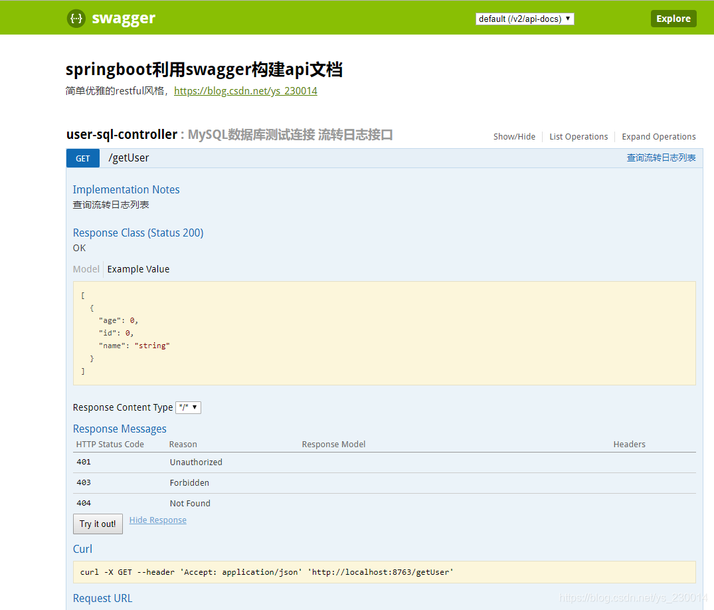The image size is (714, 610).
Task: Click the Try it out! button
Action: [x=98, y=524]
